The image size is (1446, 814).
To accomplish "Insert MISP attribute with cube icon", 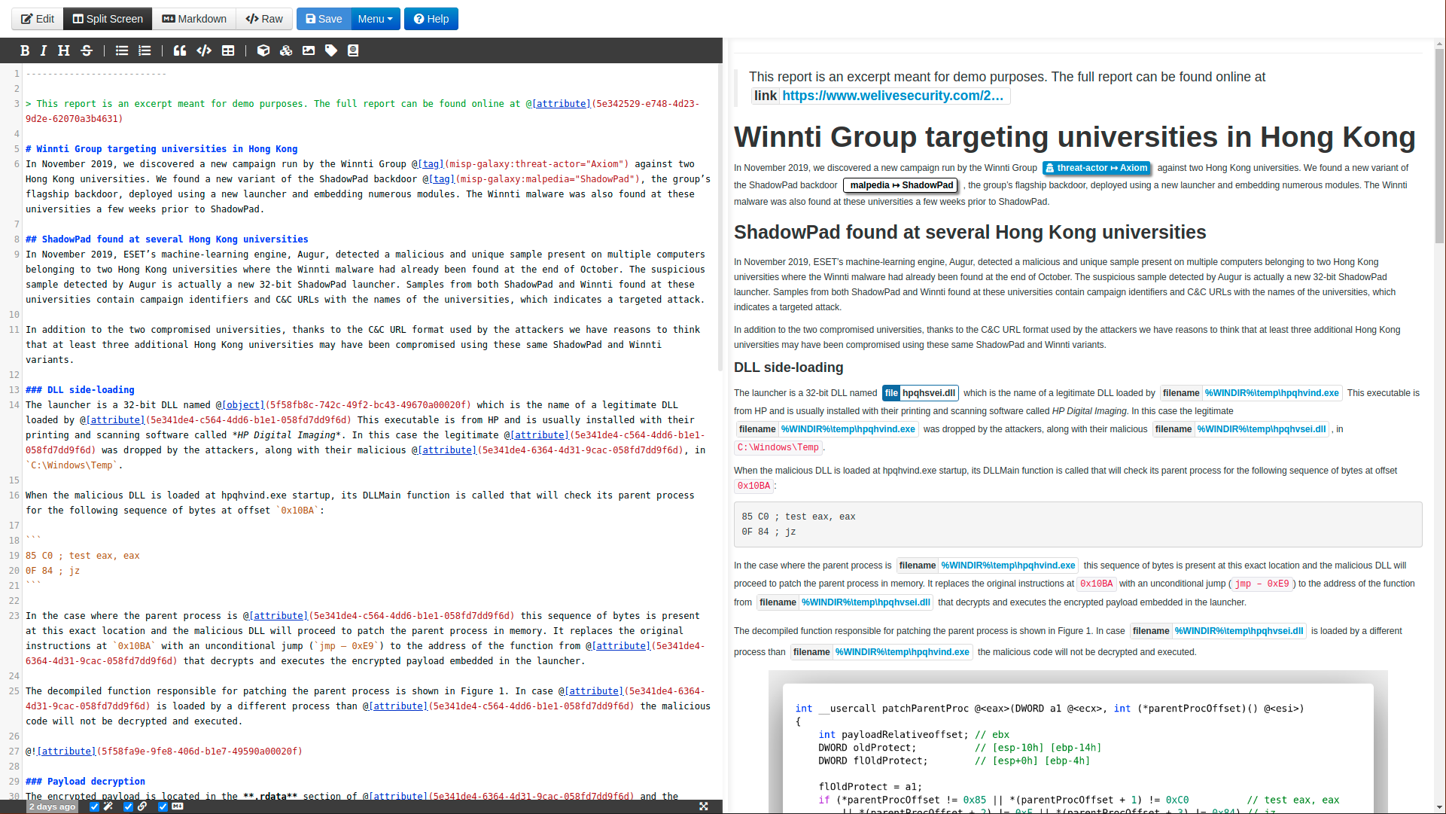I will (263, 50).
